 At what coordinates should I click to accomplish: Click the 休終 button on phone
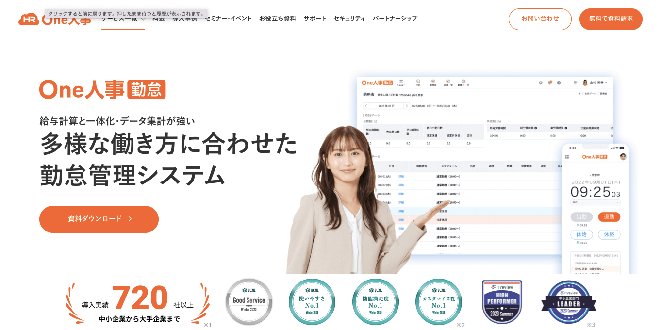coord(609,234)
